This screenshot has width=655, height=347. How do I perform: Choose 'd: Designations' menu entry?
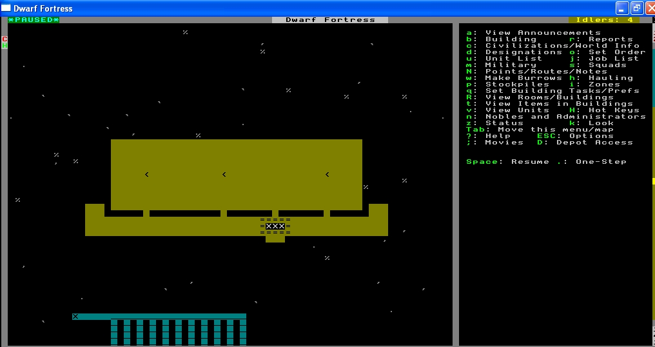click(x=514, y=52)
